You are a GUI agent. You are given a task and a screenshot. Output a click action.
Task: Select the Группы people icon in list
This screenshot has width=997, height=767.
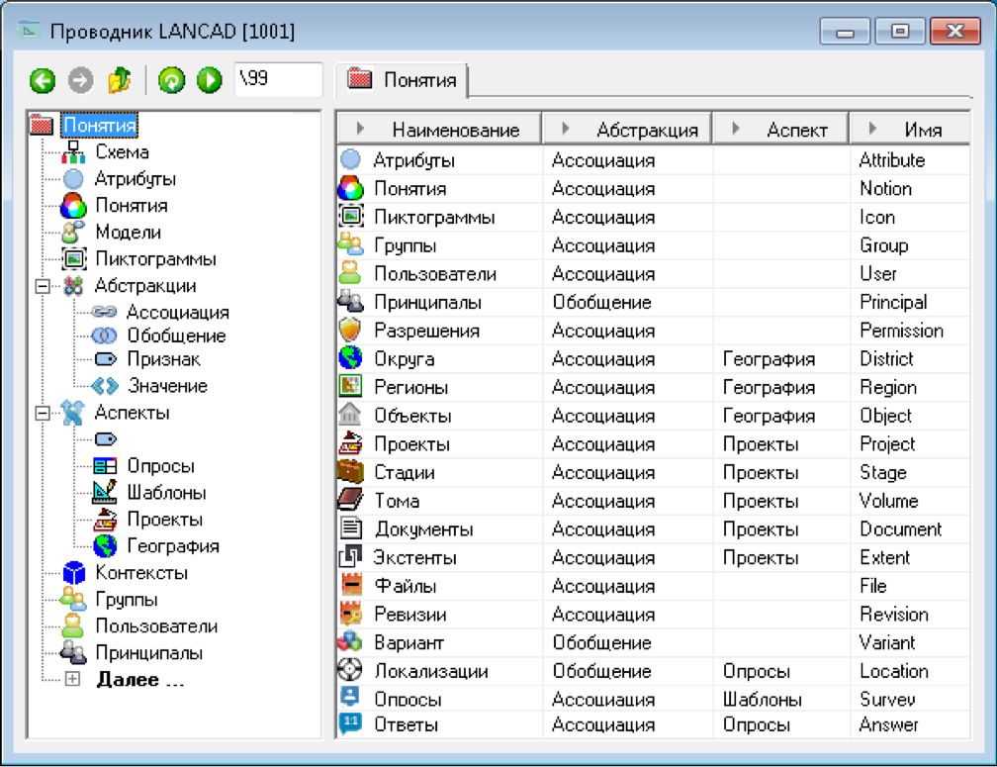coord(350,244)
